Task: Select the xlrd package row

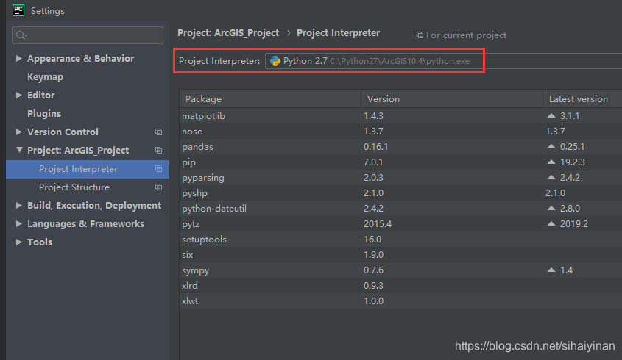Action: point(400,286)
